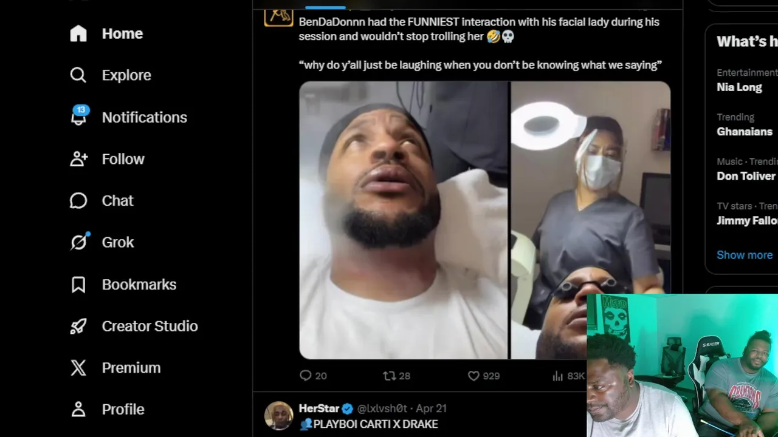Go to Profile in sidebar
This screenshot has width=778, height=437.
78,409
